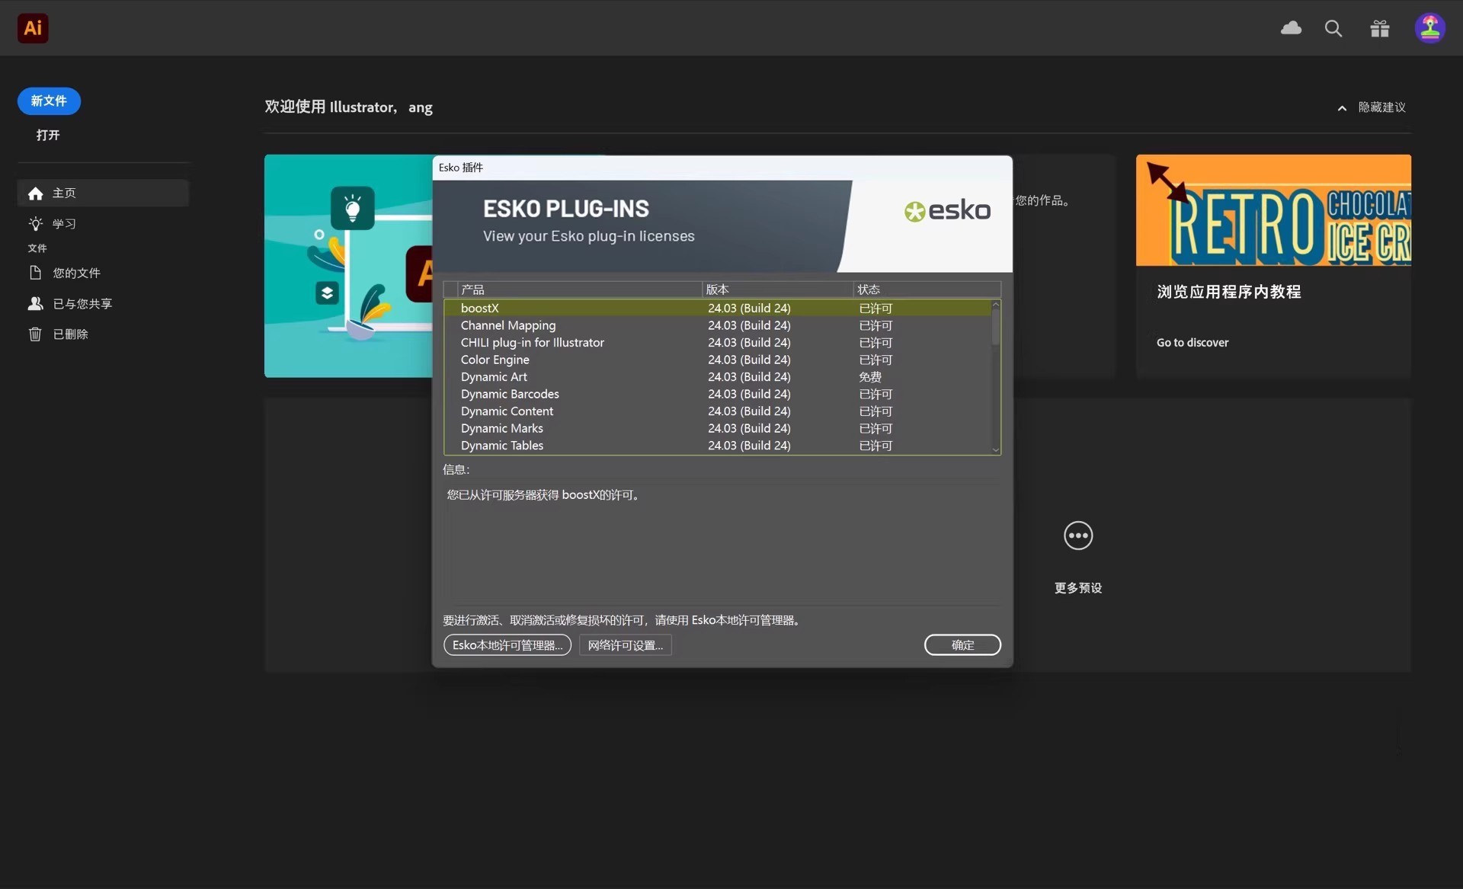
Task: Open search with the magnifier icon
Action: coord(1333,28)
